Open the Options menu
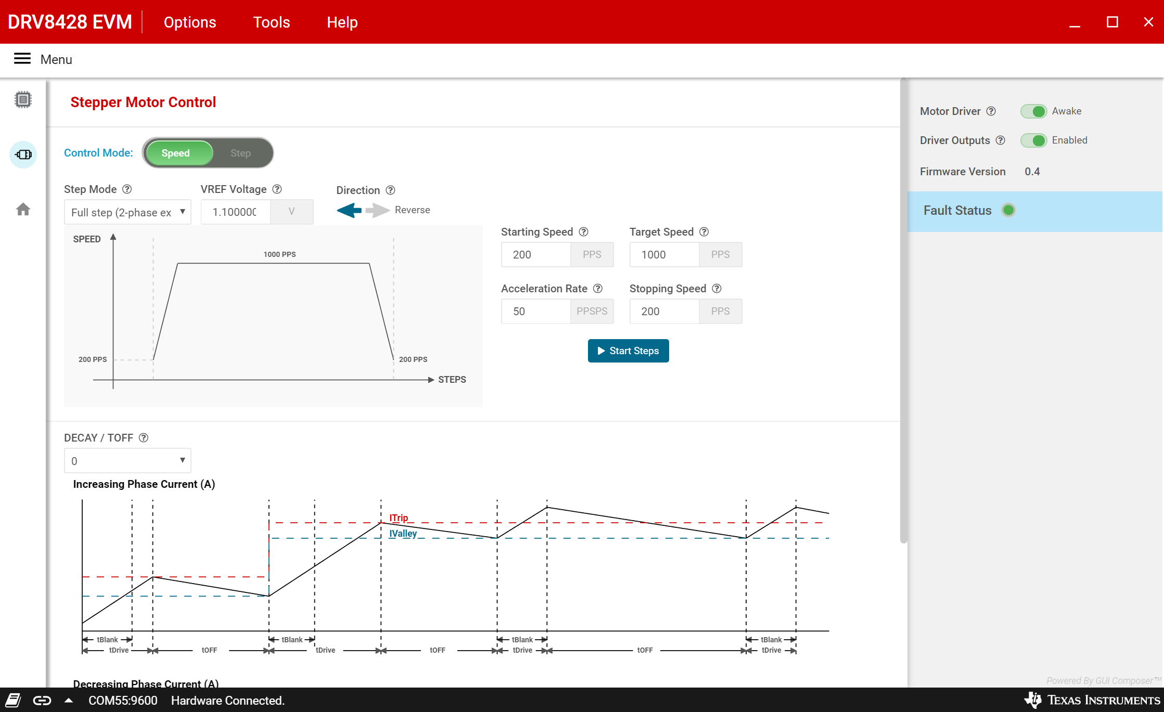Screen dimensions: 1164x712 click(x=190, y=22)
